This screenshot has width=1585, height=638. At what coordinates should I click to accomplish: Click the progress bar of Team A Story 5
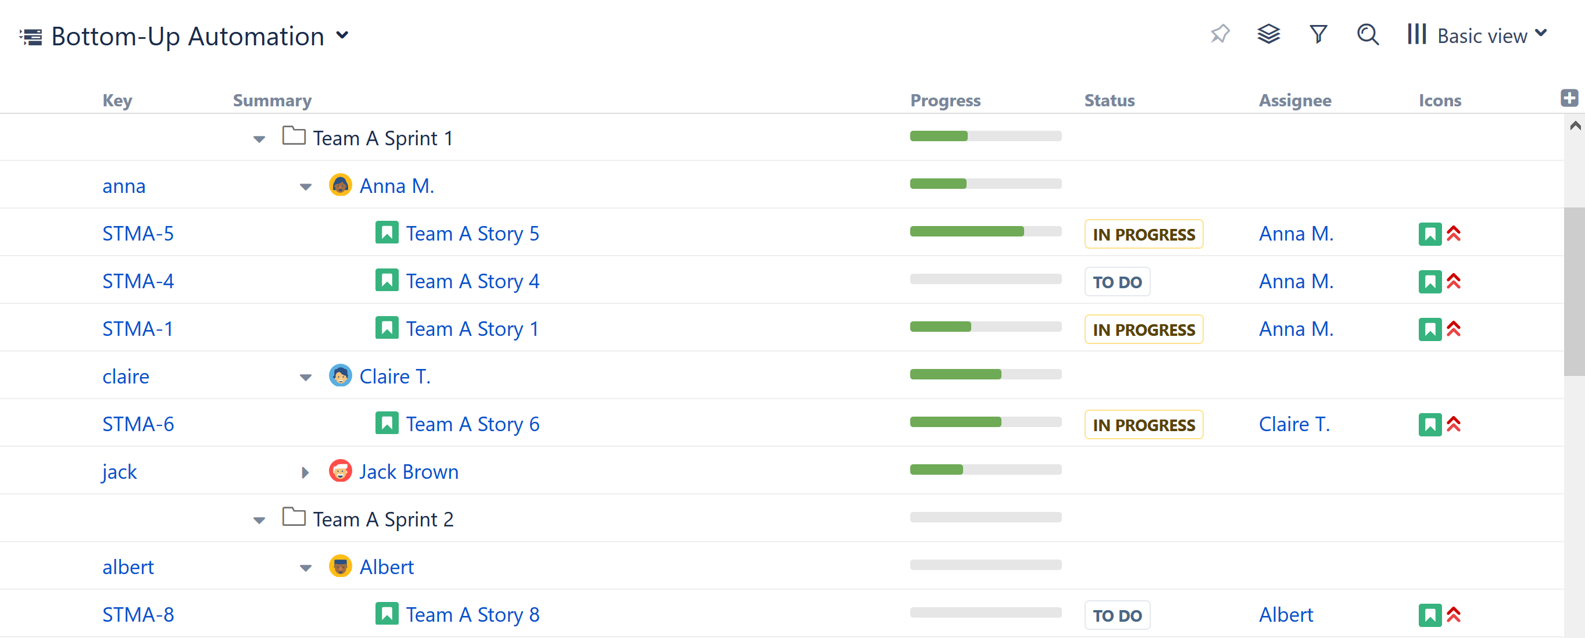pyautogui.click(x=985, y=232)
